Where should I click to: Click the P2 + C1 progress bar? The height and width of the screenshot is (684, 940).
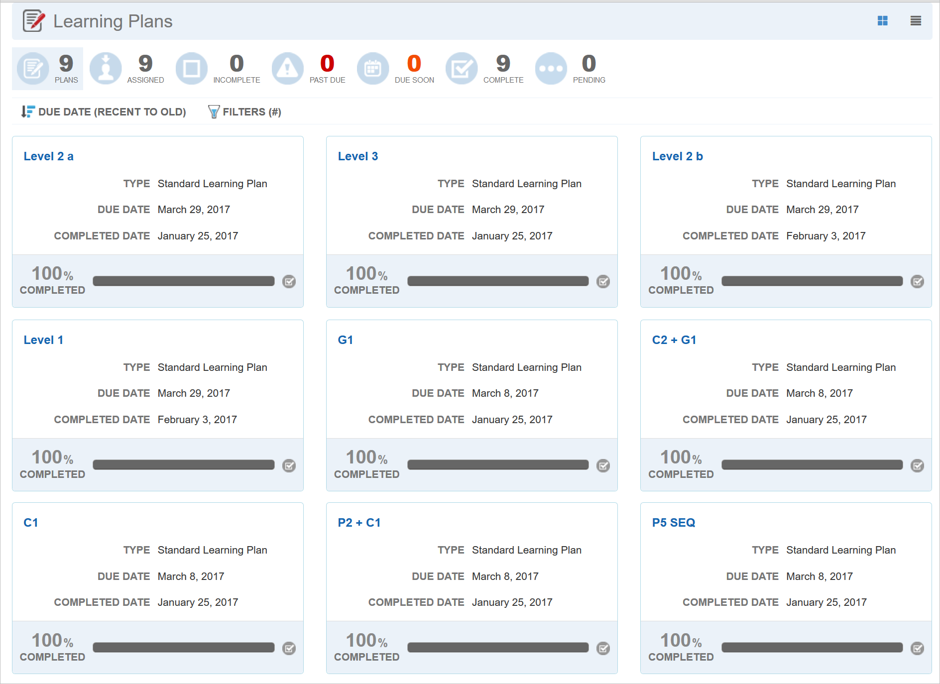coord(498,648)
